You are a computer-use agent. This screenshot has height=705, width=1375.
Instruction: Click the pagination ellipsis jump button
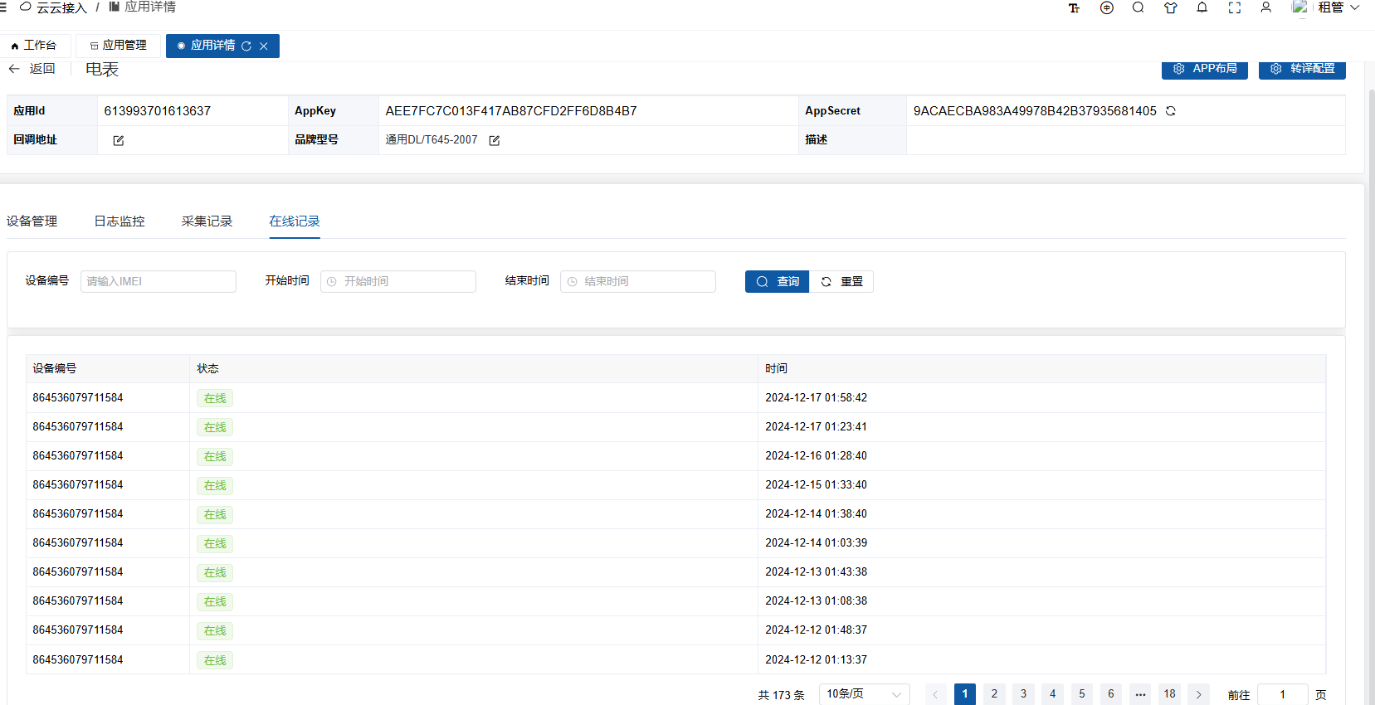[1140, 694]
